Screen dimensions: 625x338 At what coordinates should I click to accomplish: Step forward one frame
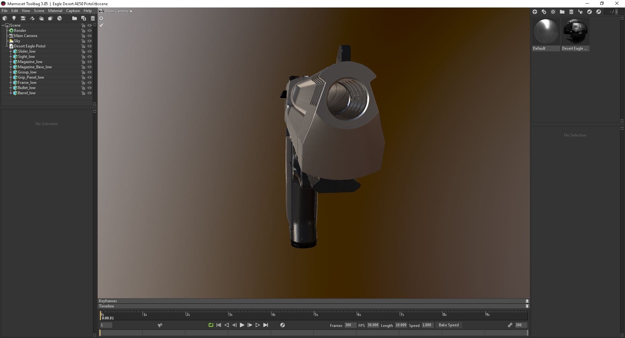point(250,325)
